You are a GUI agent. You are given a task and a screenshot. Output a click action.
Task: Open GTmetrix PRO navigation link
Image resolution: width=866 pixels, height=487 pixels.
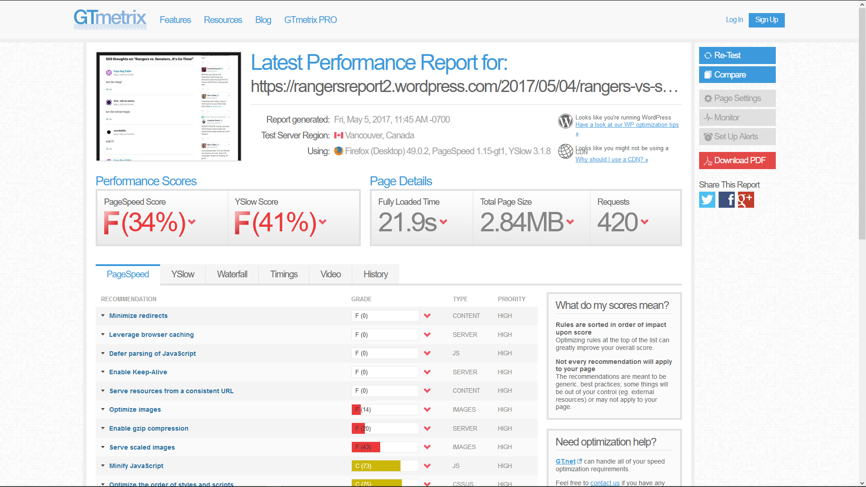tap(310, 20)
